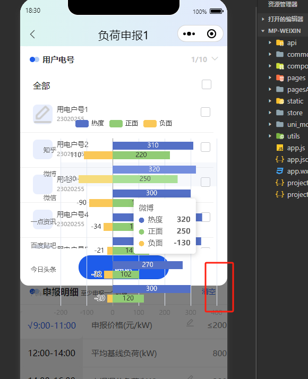Tap the back arrow in header
This screenshot has width=308, height=379.
(x=32, y=35)
